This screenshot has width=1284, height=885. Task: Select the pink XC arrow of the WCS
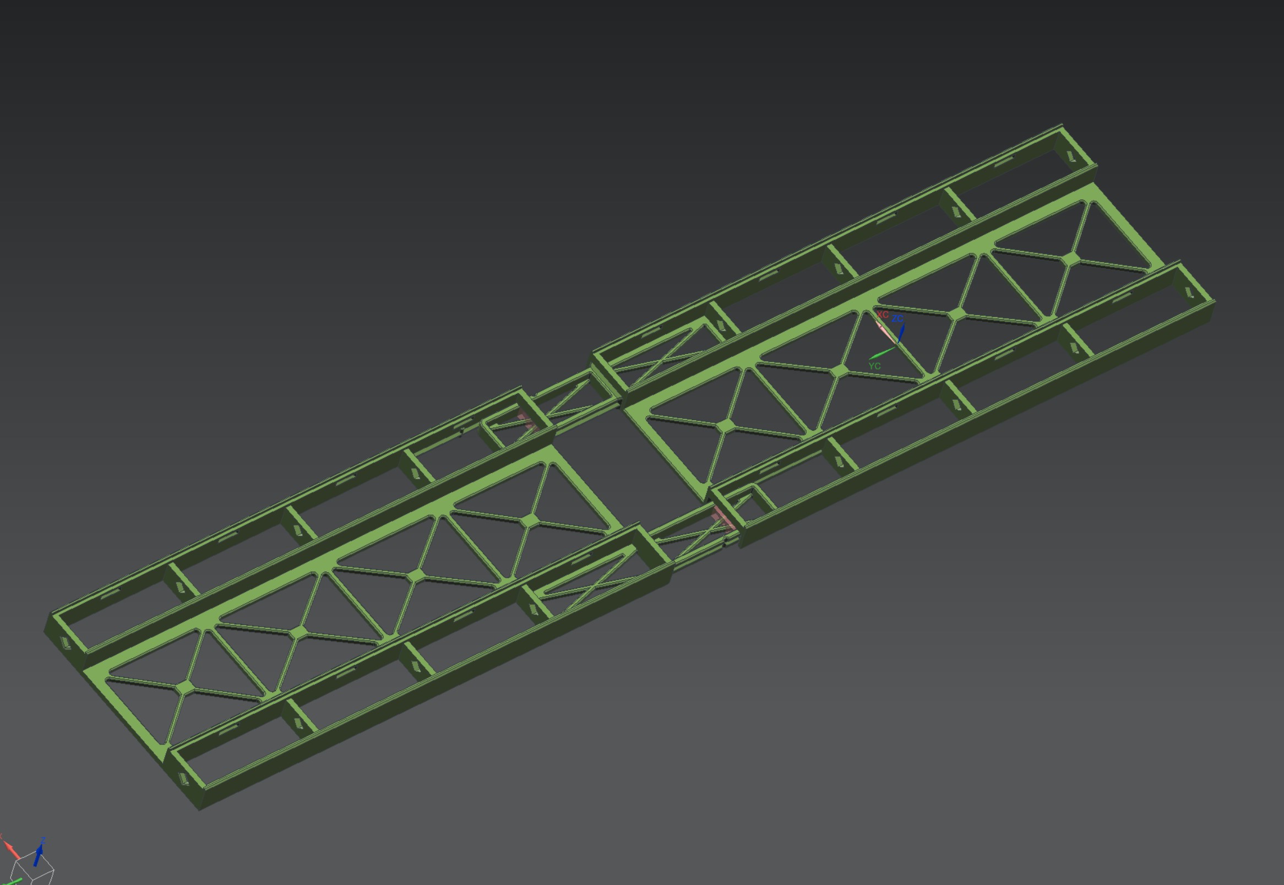(886, 331)
